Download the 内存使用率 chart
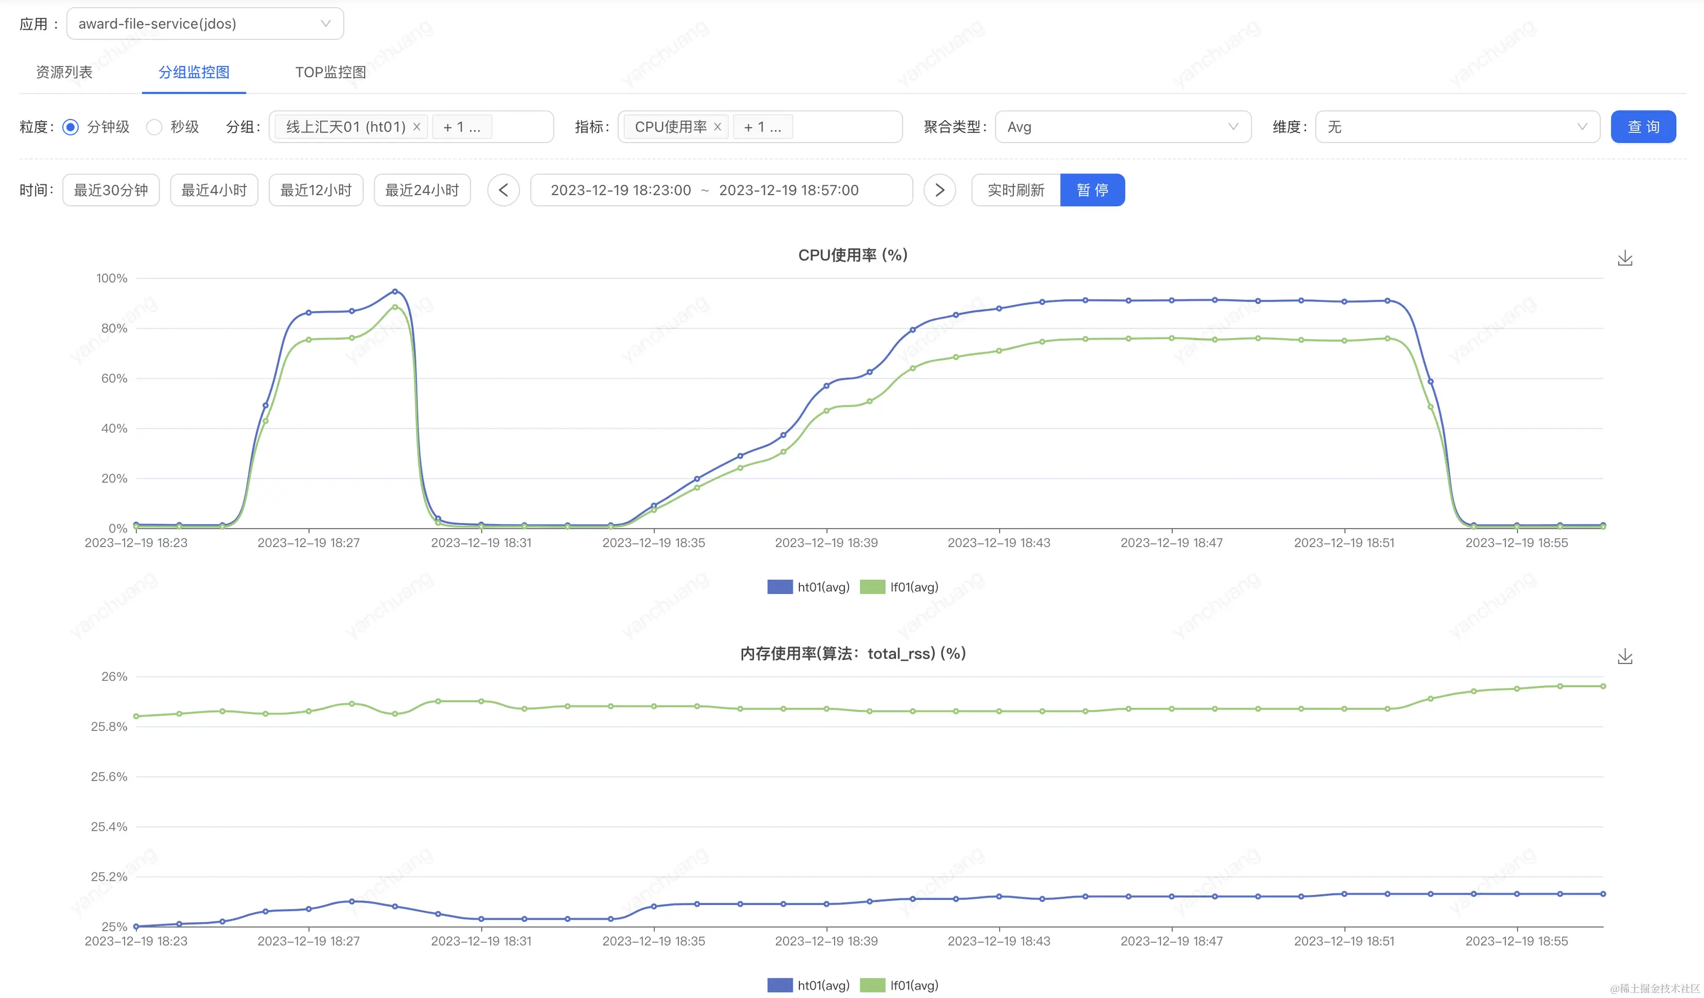Screen dimensions: 1704x998 tap(1624, 657)
